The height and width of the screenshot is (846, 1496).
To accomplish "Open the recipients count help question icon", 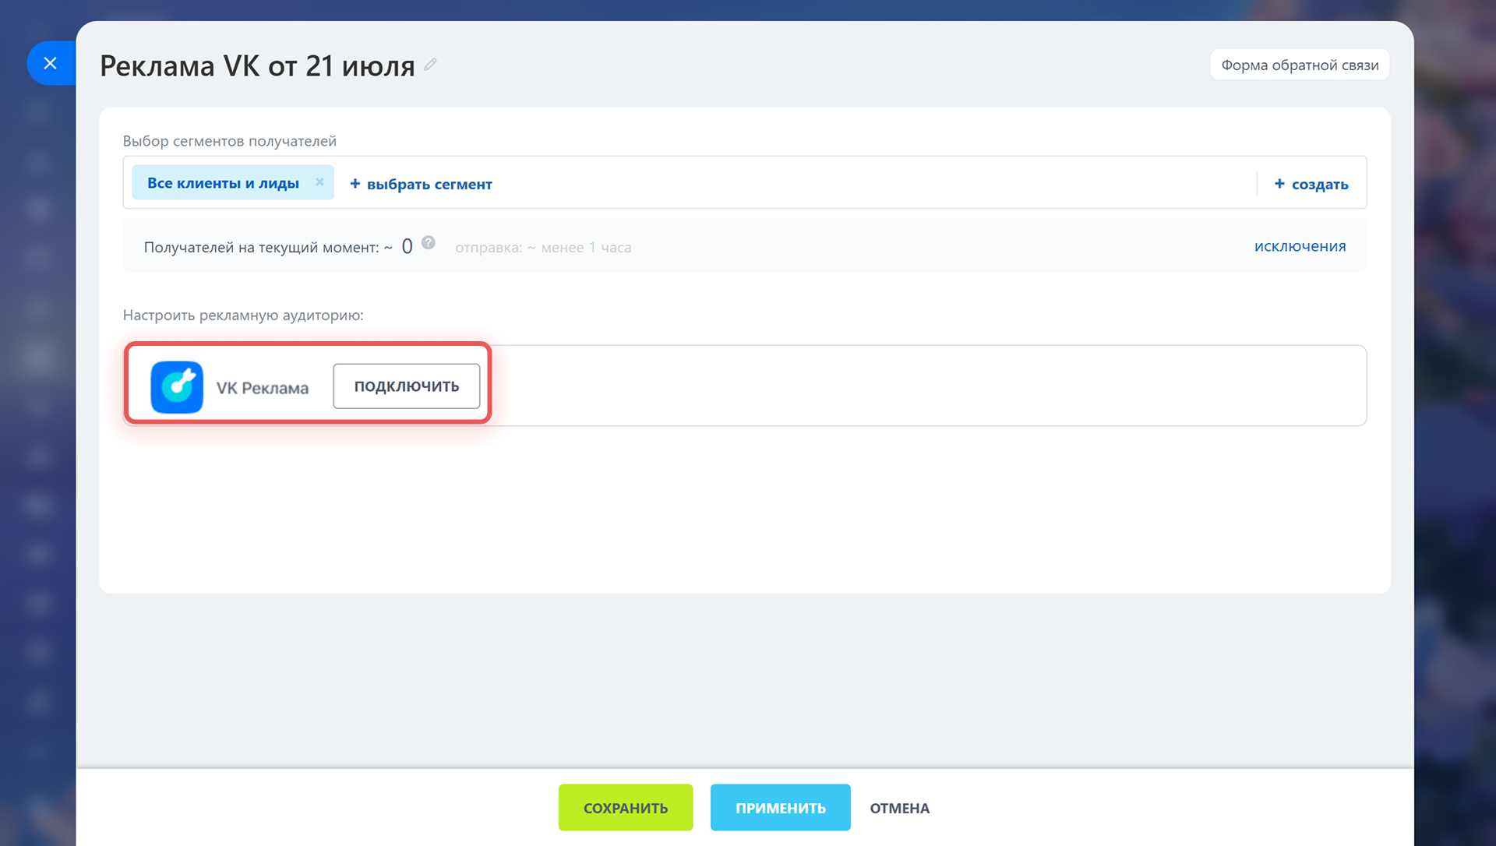I will click(429, 243).
